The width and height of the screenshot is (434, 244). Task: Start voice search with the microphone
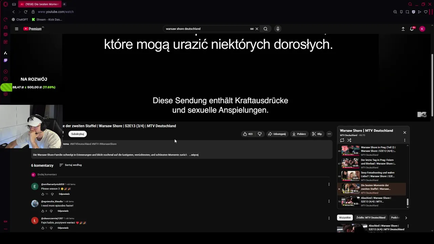coord(278,29)
